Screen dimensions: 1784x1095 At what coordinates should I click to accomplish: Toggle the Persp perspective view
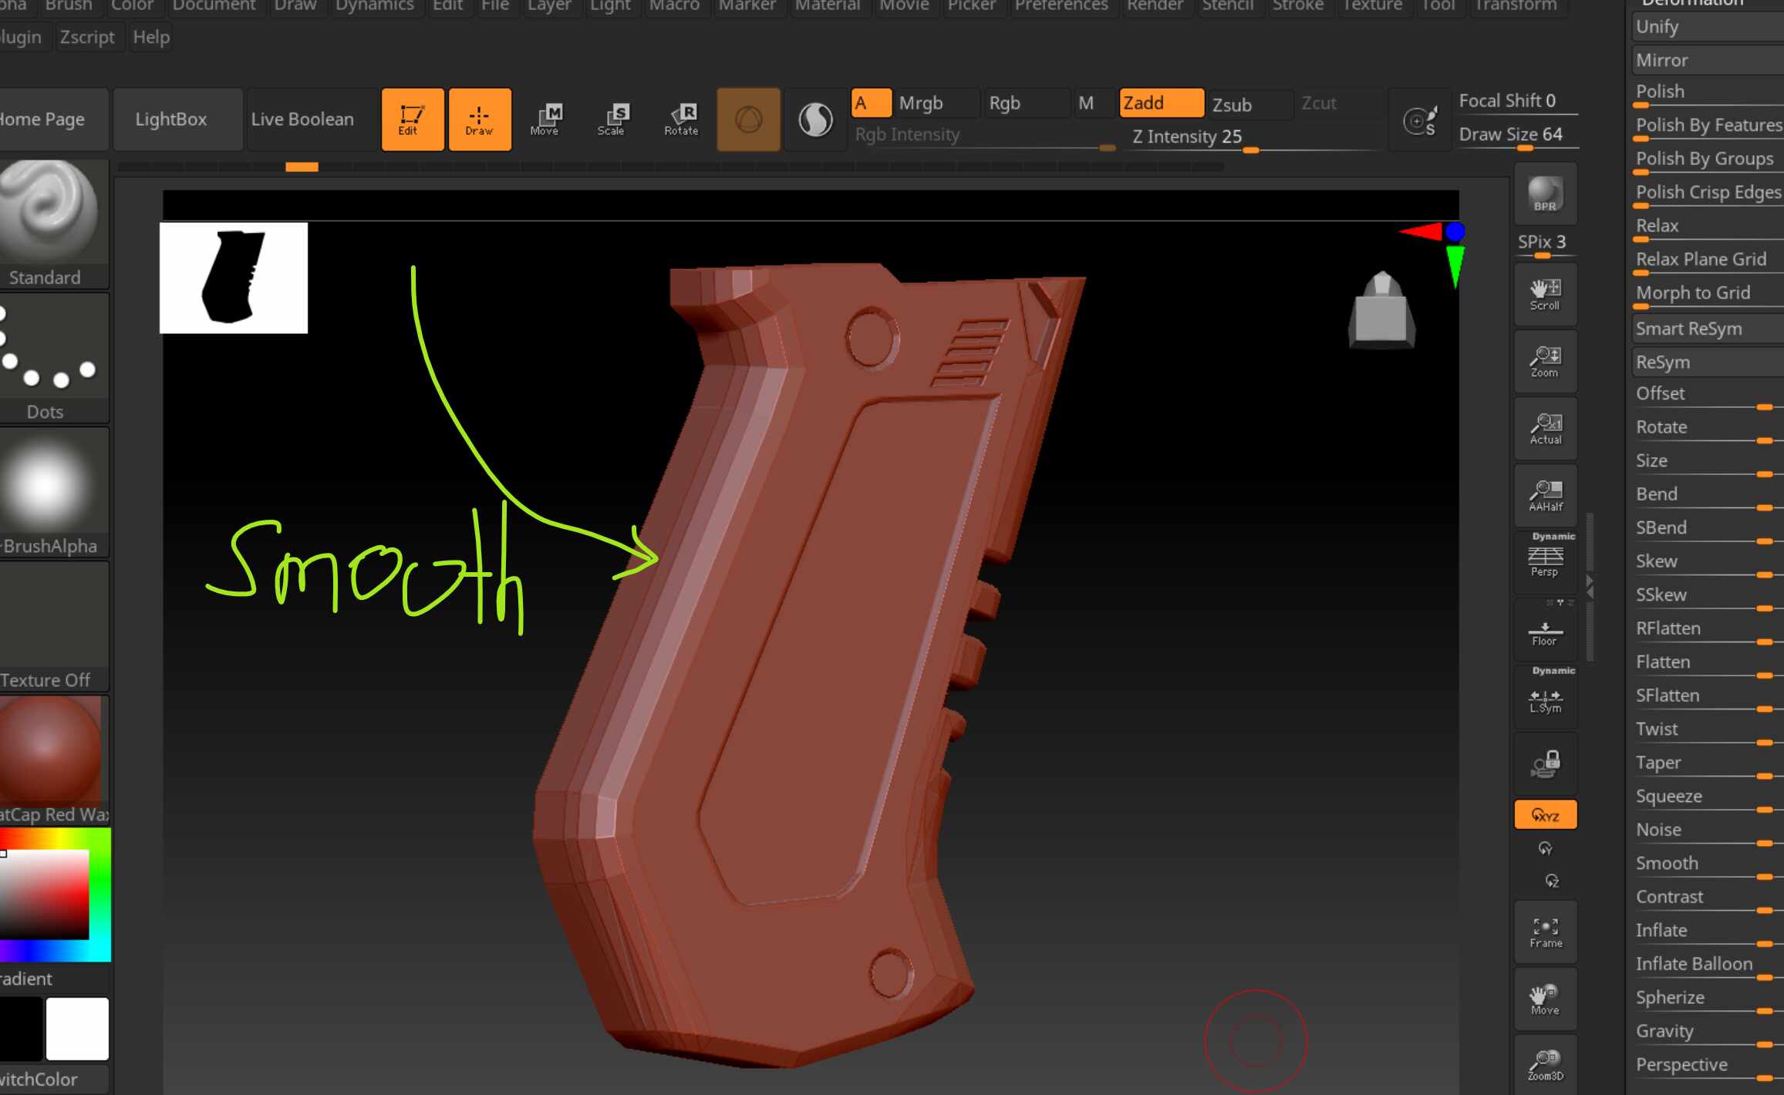[1545, 561]
